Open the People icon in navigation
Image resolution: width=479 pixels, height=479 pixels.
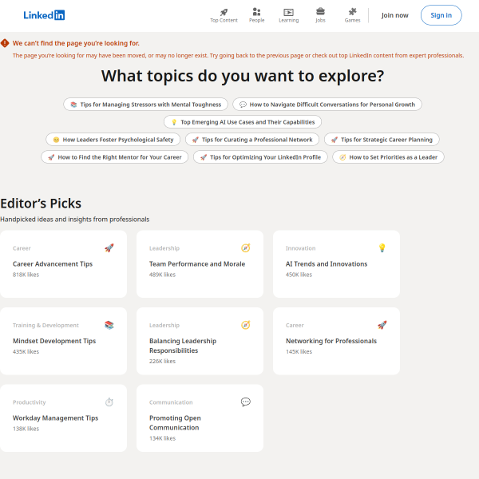(256, 12)
